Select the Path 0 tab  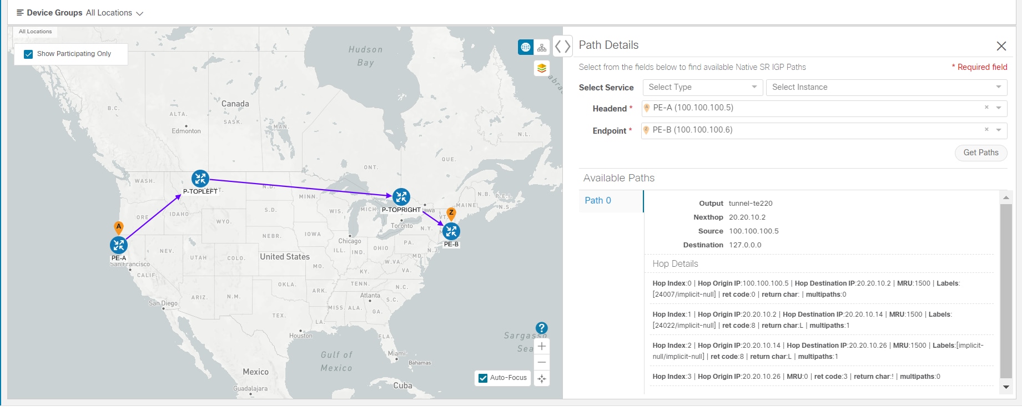coord(598,201)
